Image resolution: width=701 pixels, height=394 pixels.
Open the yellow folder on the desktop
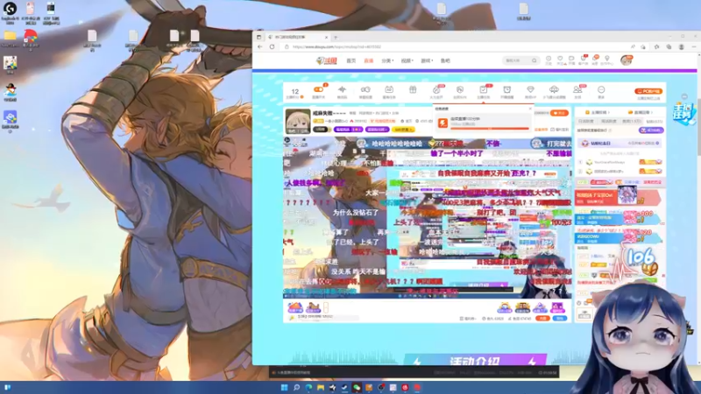tap(10, 35)
